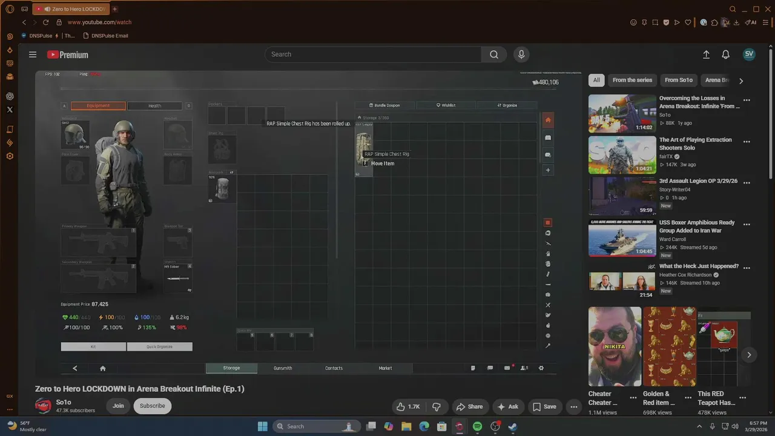Join the So1o channel membership
Screen dimensions: 775x436
pyautogui.click(x=118, y=406)
